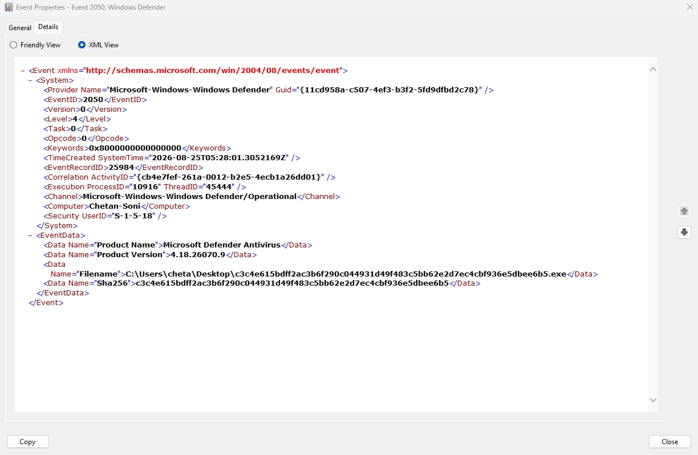Switch to the General tab
This screenshot has width=698, height=455.
pos(20,28)
